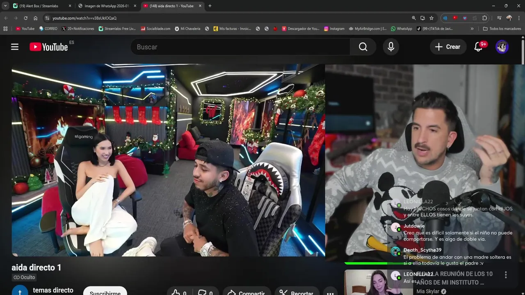Open the media control toolbar icon
This screenshot has width=525, height=295.
[x=499, y=18]
